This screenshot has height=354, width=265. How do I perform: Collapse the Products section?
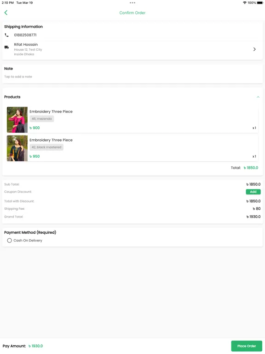[x=258, y=97]
